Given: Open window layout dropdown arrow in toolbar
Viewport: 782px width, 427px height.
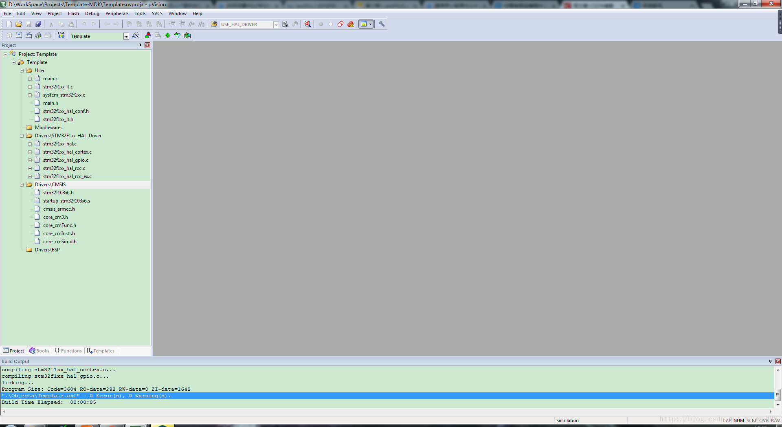Looking at the screenshot, I should pyautogui.click(x=370, y=24).
